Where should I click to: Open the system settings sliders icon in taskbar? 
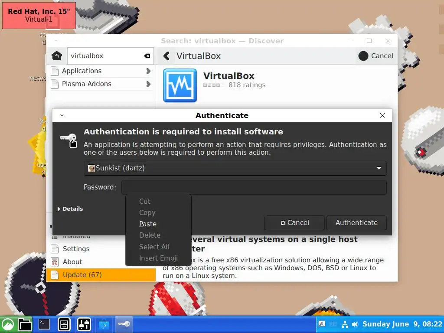pos(84,324)
